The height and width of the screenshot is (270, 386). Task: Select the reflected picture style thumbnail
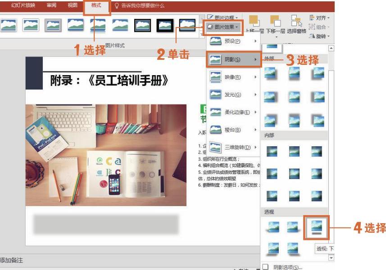98,25
